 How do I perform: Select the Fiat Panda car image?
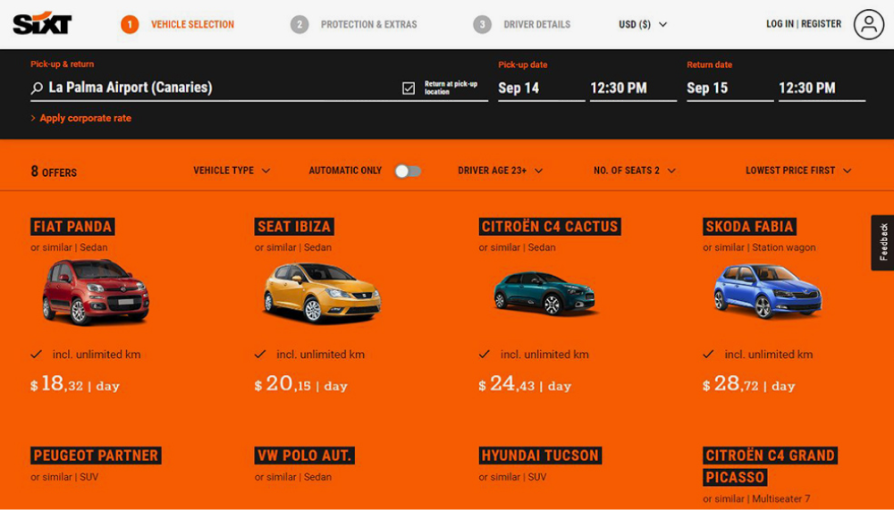[x=96, y=292]
